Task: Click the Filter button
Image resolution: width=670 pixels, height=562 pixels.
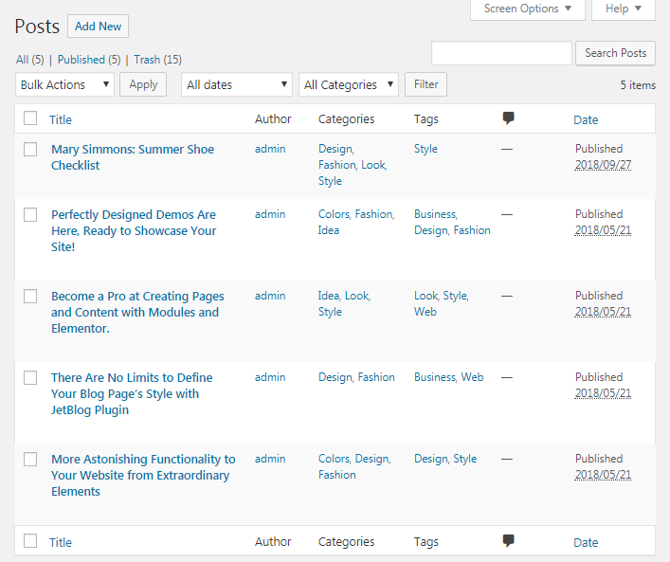Action: coord(426,84)
